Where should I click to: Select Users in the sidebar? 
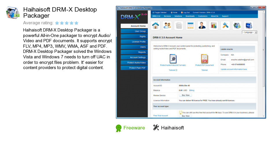(x=134, y=47)
